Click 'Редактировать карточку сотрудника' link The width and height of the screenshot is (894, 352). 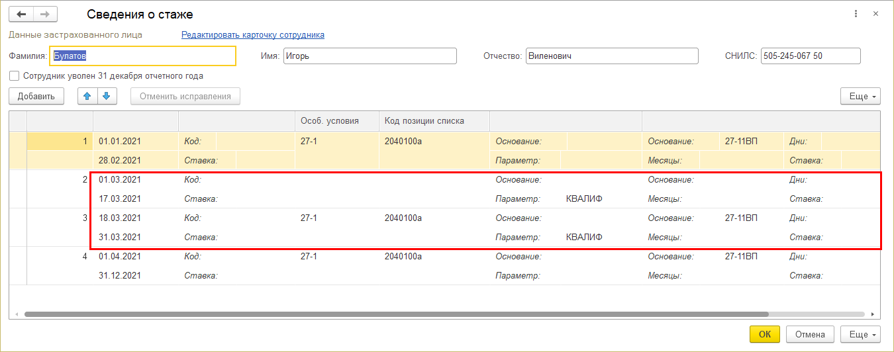click(x=253, y=34)
